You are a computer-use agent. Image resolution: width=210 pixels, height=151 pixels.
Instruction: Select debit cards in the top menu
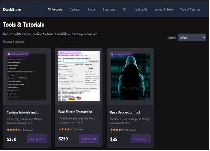[x=140, y=9]
